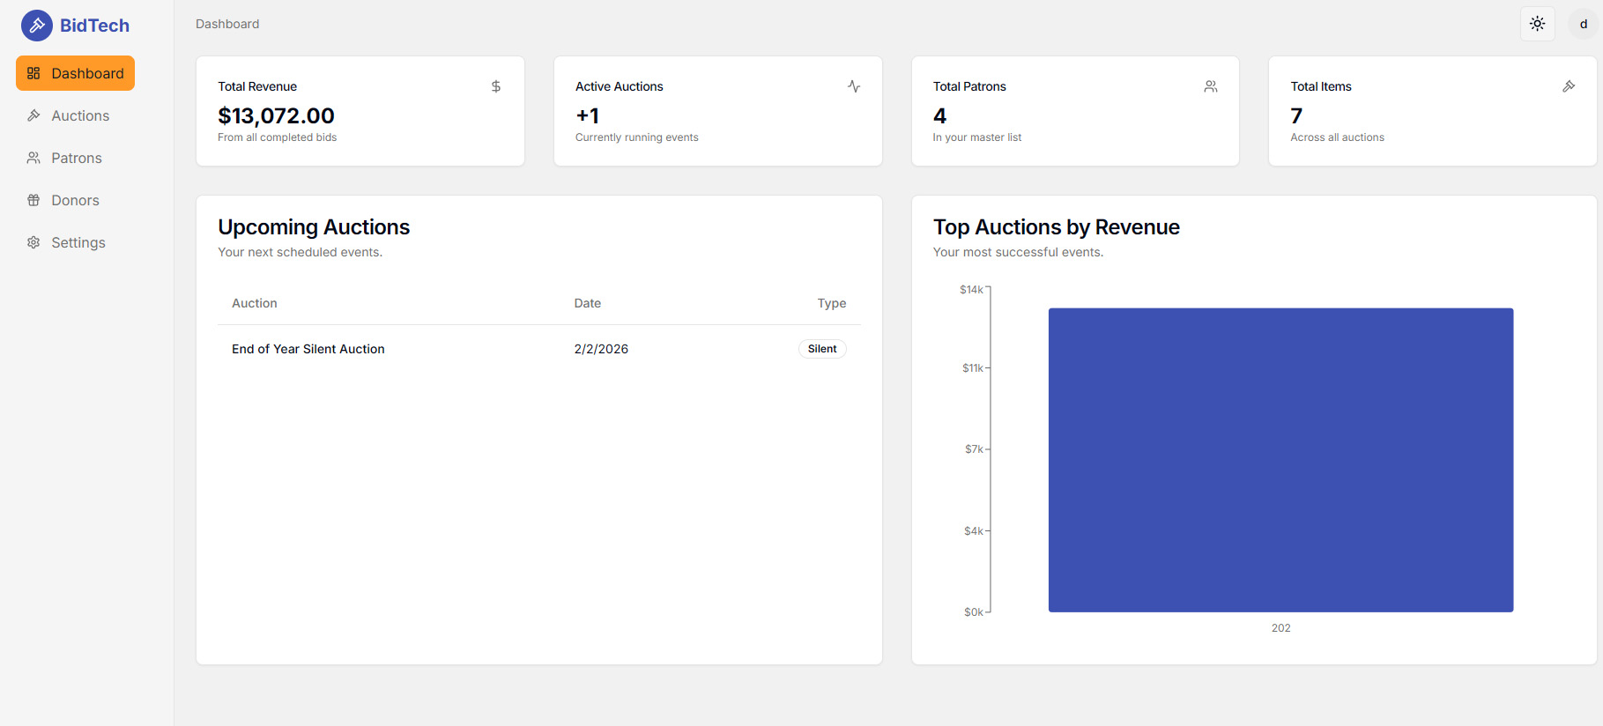Click the dollar sign icon on Total Revenue
Screen dimensions: 1603x726
pos(496,86)
